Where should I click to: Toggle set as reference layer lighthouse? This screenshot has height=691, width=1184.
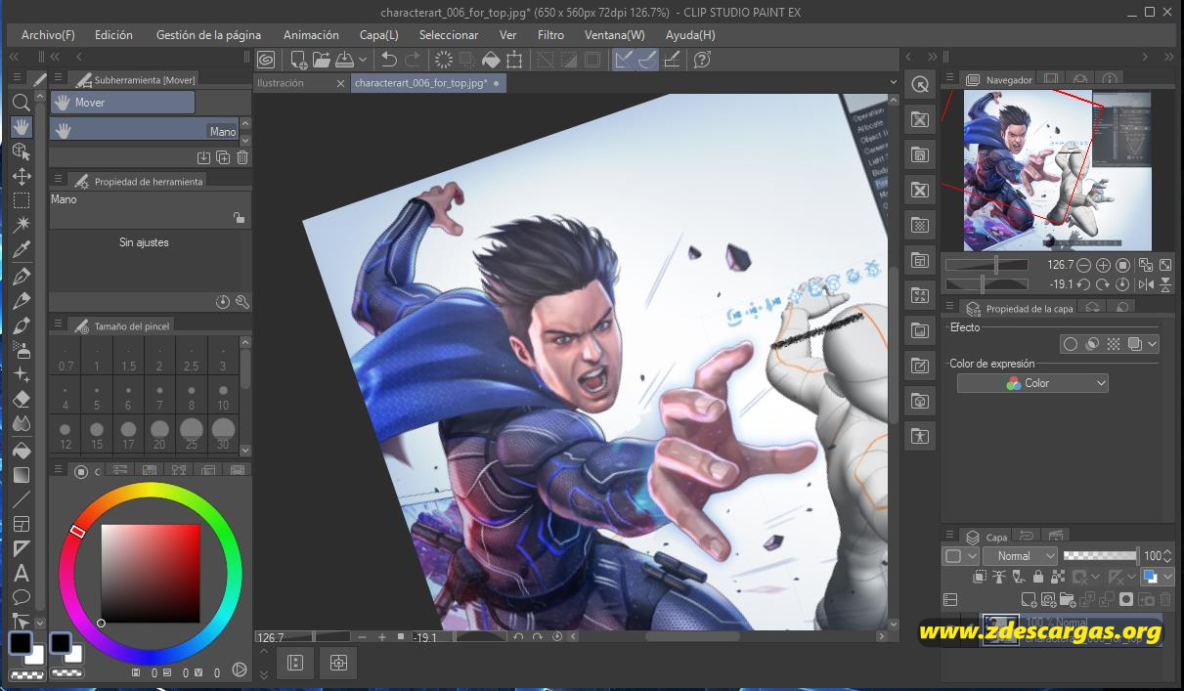[x=999, y=578]
